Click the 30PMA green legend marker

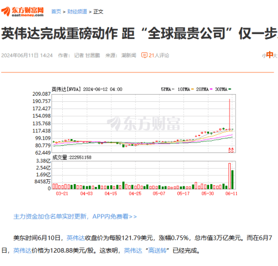click(230, 89)
